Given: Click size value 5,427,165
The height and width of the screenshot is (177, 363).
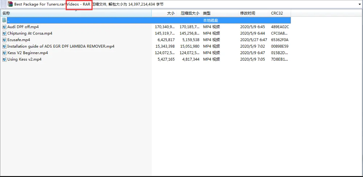Looking at the screenshot, I should point(166,59).
